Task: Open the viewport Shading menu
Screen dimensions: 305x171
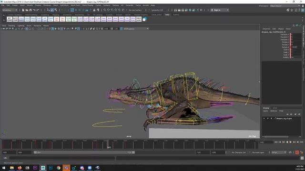Action: [x=11, y=26]
